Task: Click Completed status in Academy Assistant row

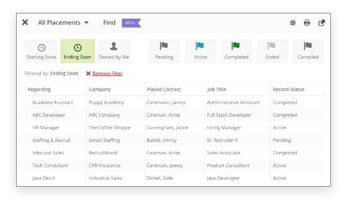Action: click(x=285, y=102)
